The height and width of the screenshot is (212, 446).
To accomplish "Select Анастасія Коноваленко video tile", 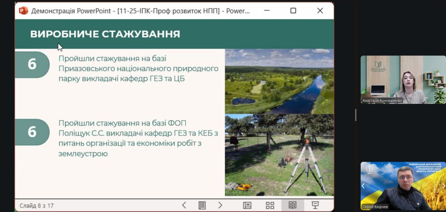I will point(403,79).
